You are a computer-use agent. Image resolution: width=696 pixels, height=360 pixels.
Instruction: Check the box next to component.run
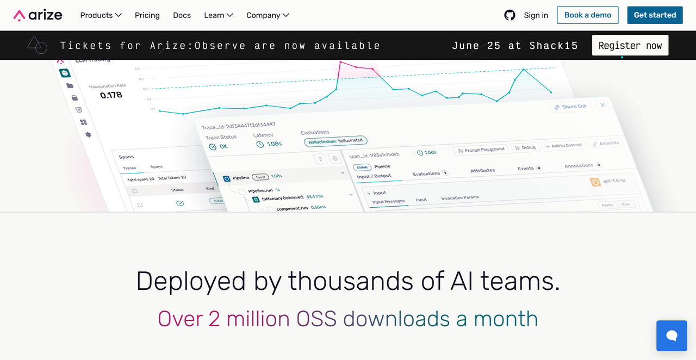pos(270,209)
